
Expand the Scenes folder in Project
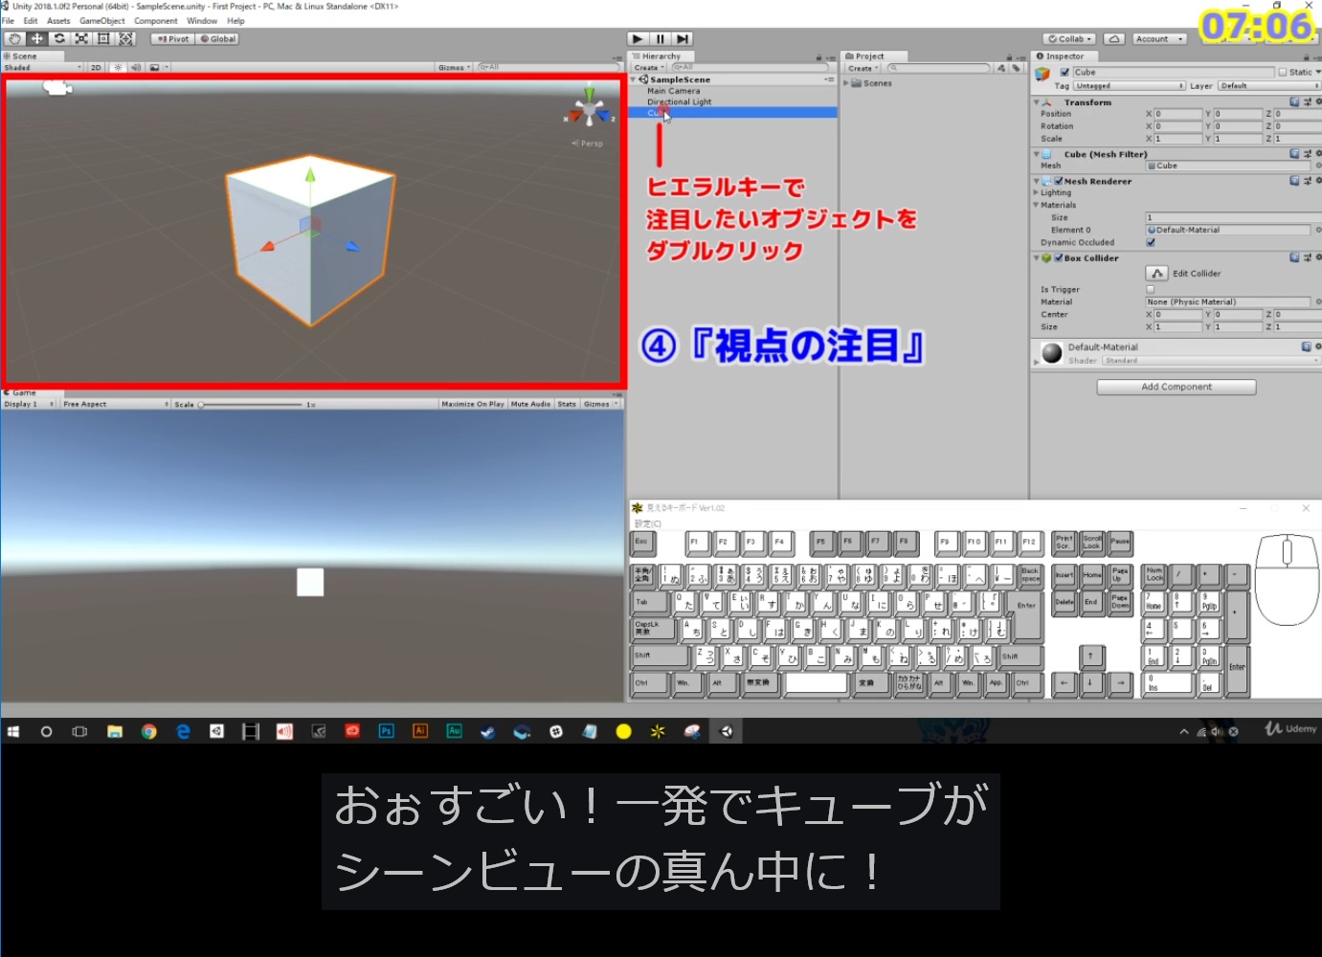(846, 83)
